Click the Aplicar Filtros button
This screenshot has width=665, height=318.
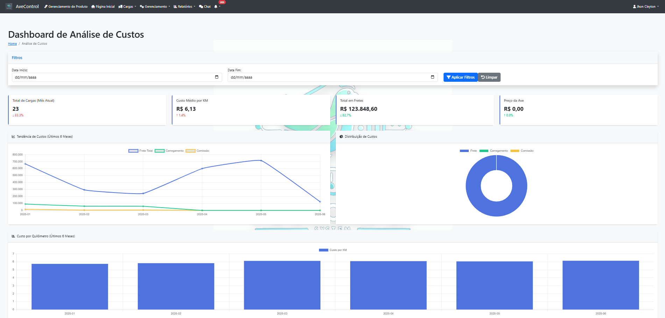pyautogui.click(x=460, y=77)
